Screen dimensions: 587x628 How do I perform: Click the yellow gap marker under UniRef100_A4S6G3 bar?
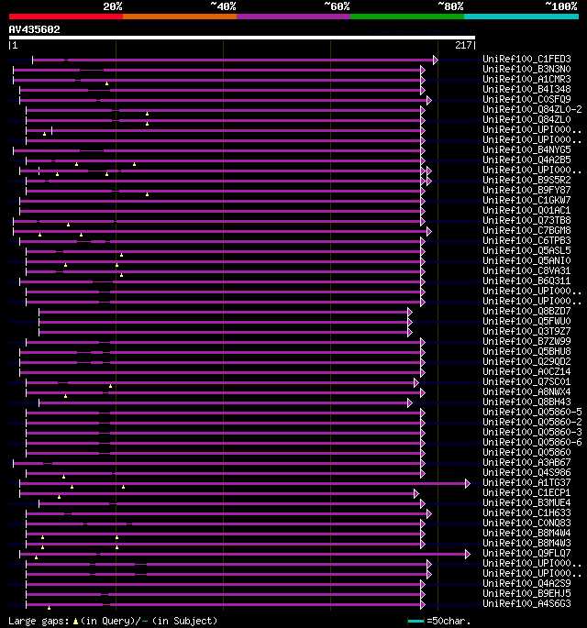pos(49,608)
